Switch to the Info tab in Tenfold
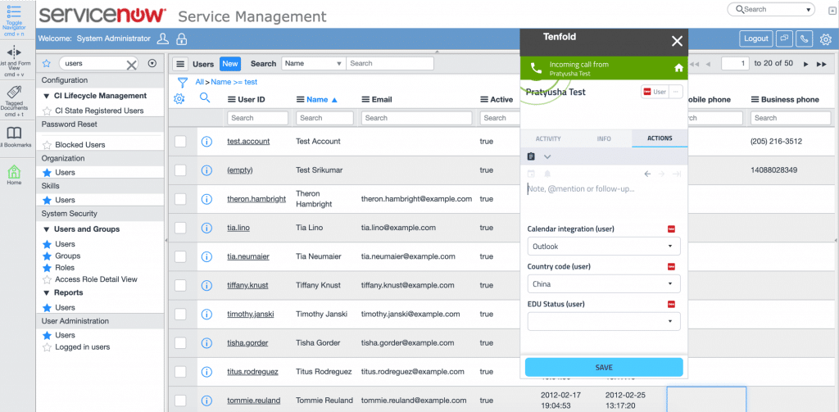 pos(604,138)
